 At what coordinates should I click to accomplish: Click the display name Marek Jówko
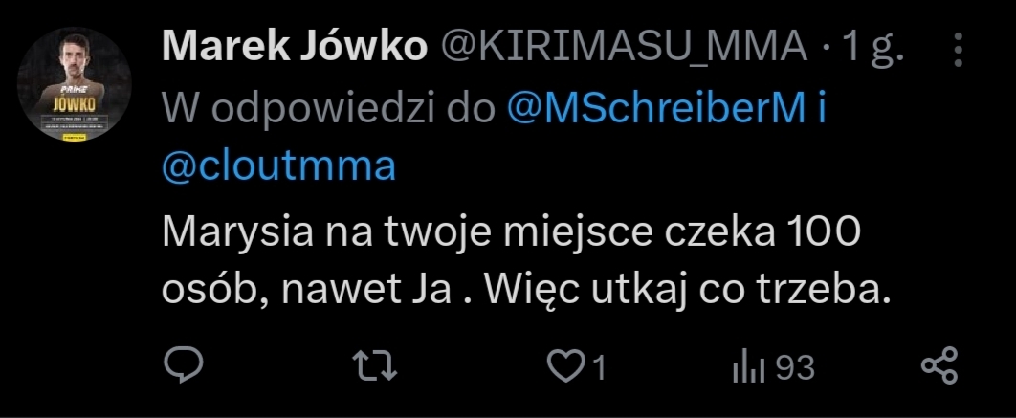295,46
